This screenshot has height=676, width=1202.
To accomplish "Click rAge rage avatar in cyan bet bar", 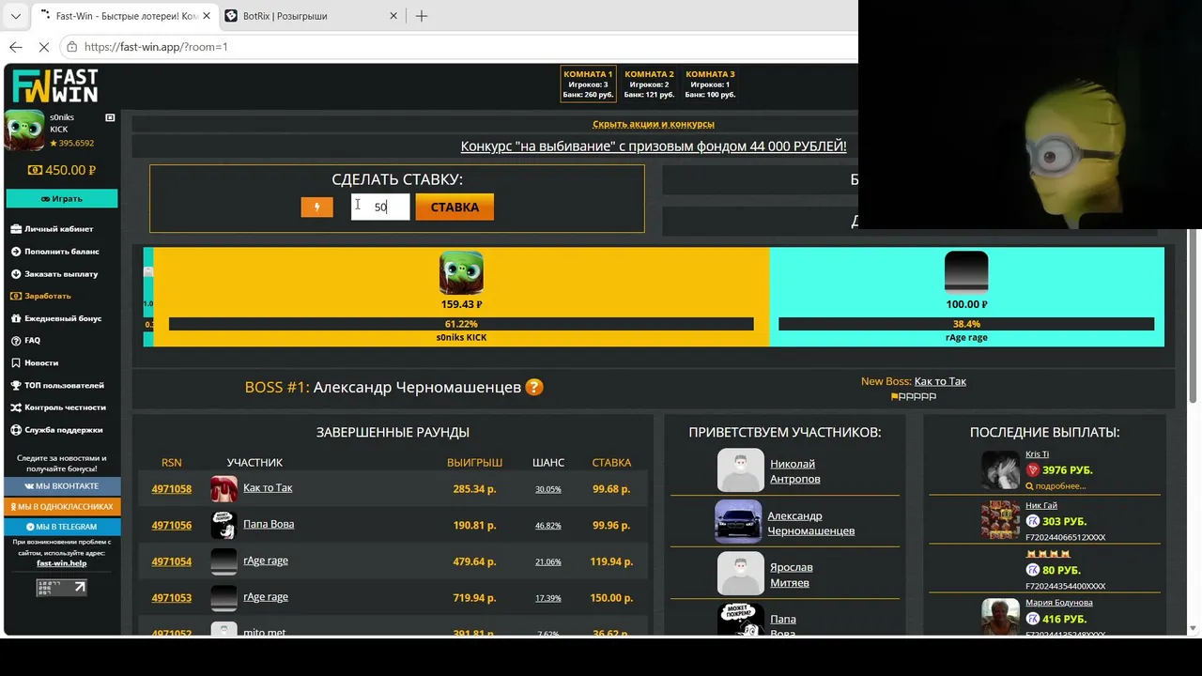I will pyautogui.click(x=966, y=273).
